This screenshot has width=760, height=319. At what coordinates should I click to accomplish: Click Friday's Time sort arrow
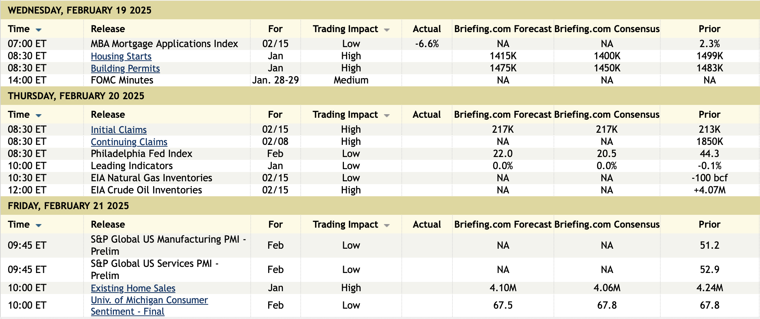[x=39, y=225]
